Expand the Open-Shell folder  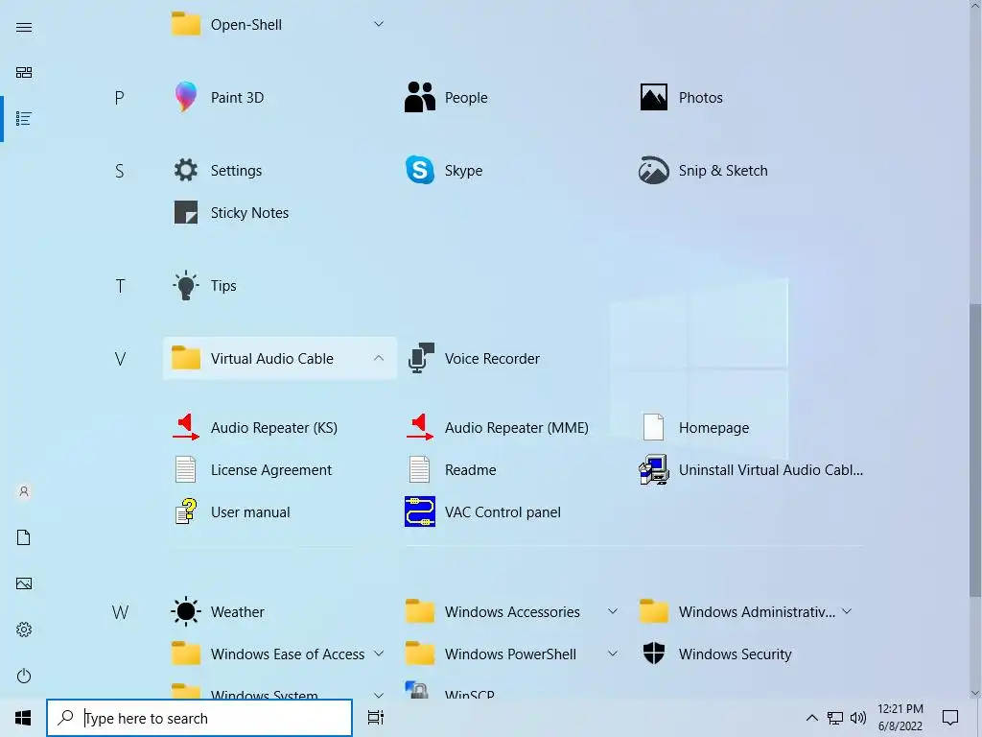tap(280, 24)
